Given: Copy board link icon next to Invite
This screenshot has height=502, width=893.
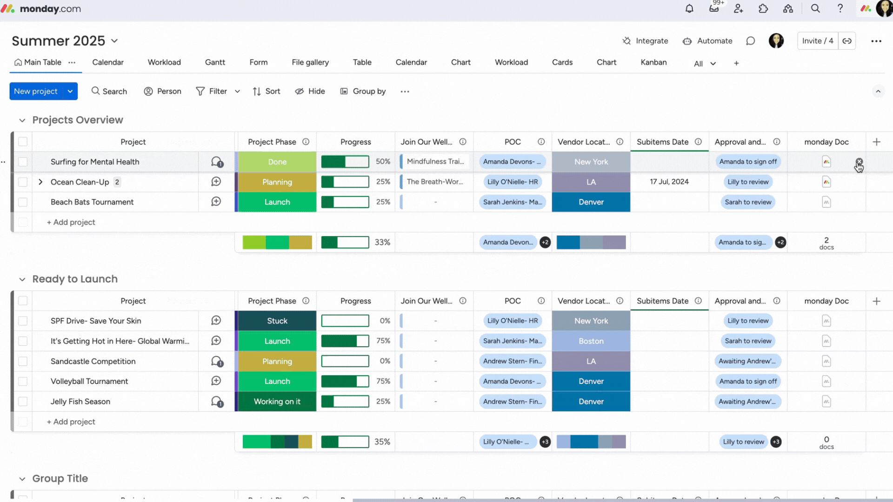Looking at the screenshot, I should (x=847, y=41).
